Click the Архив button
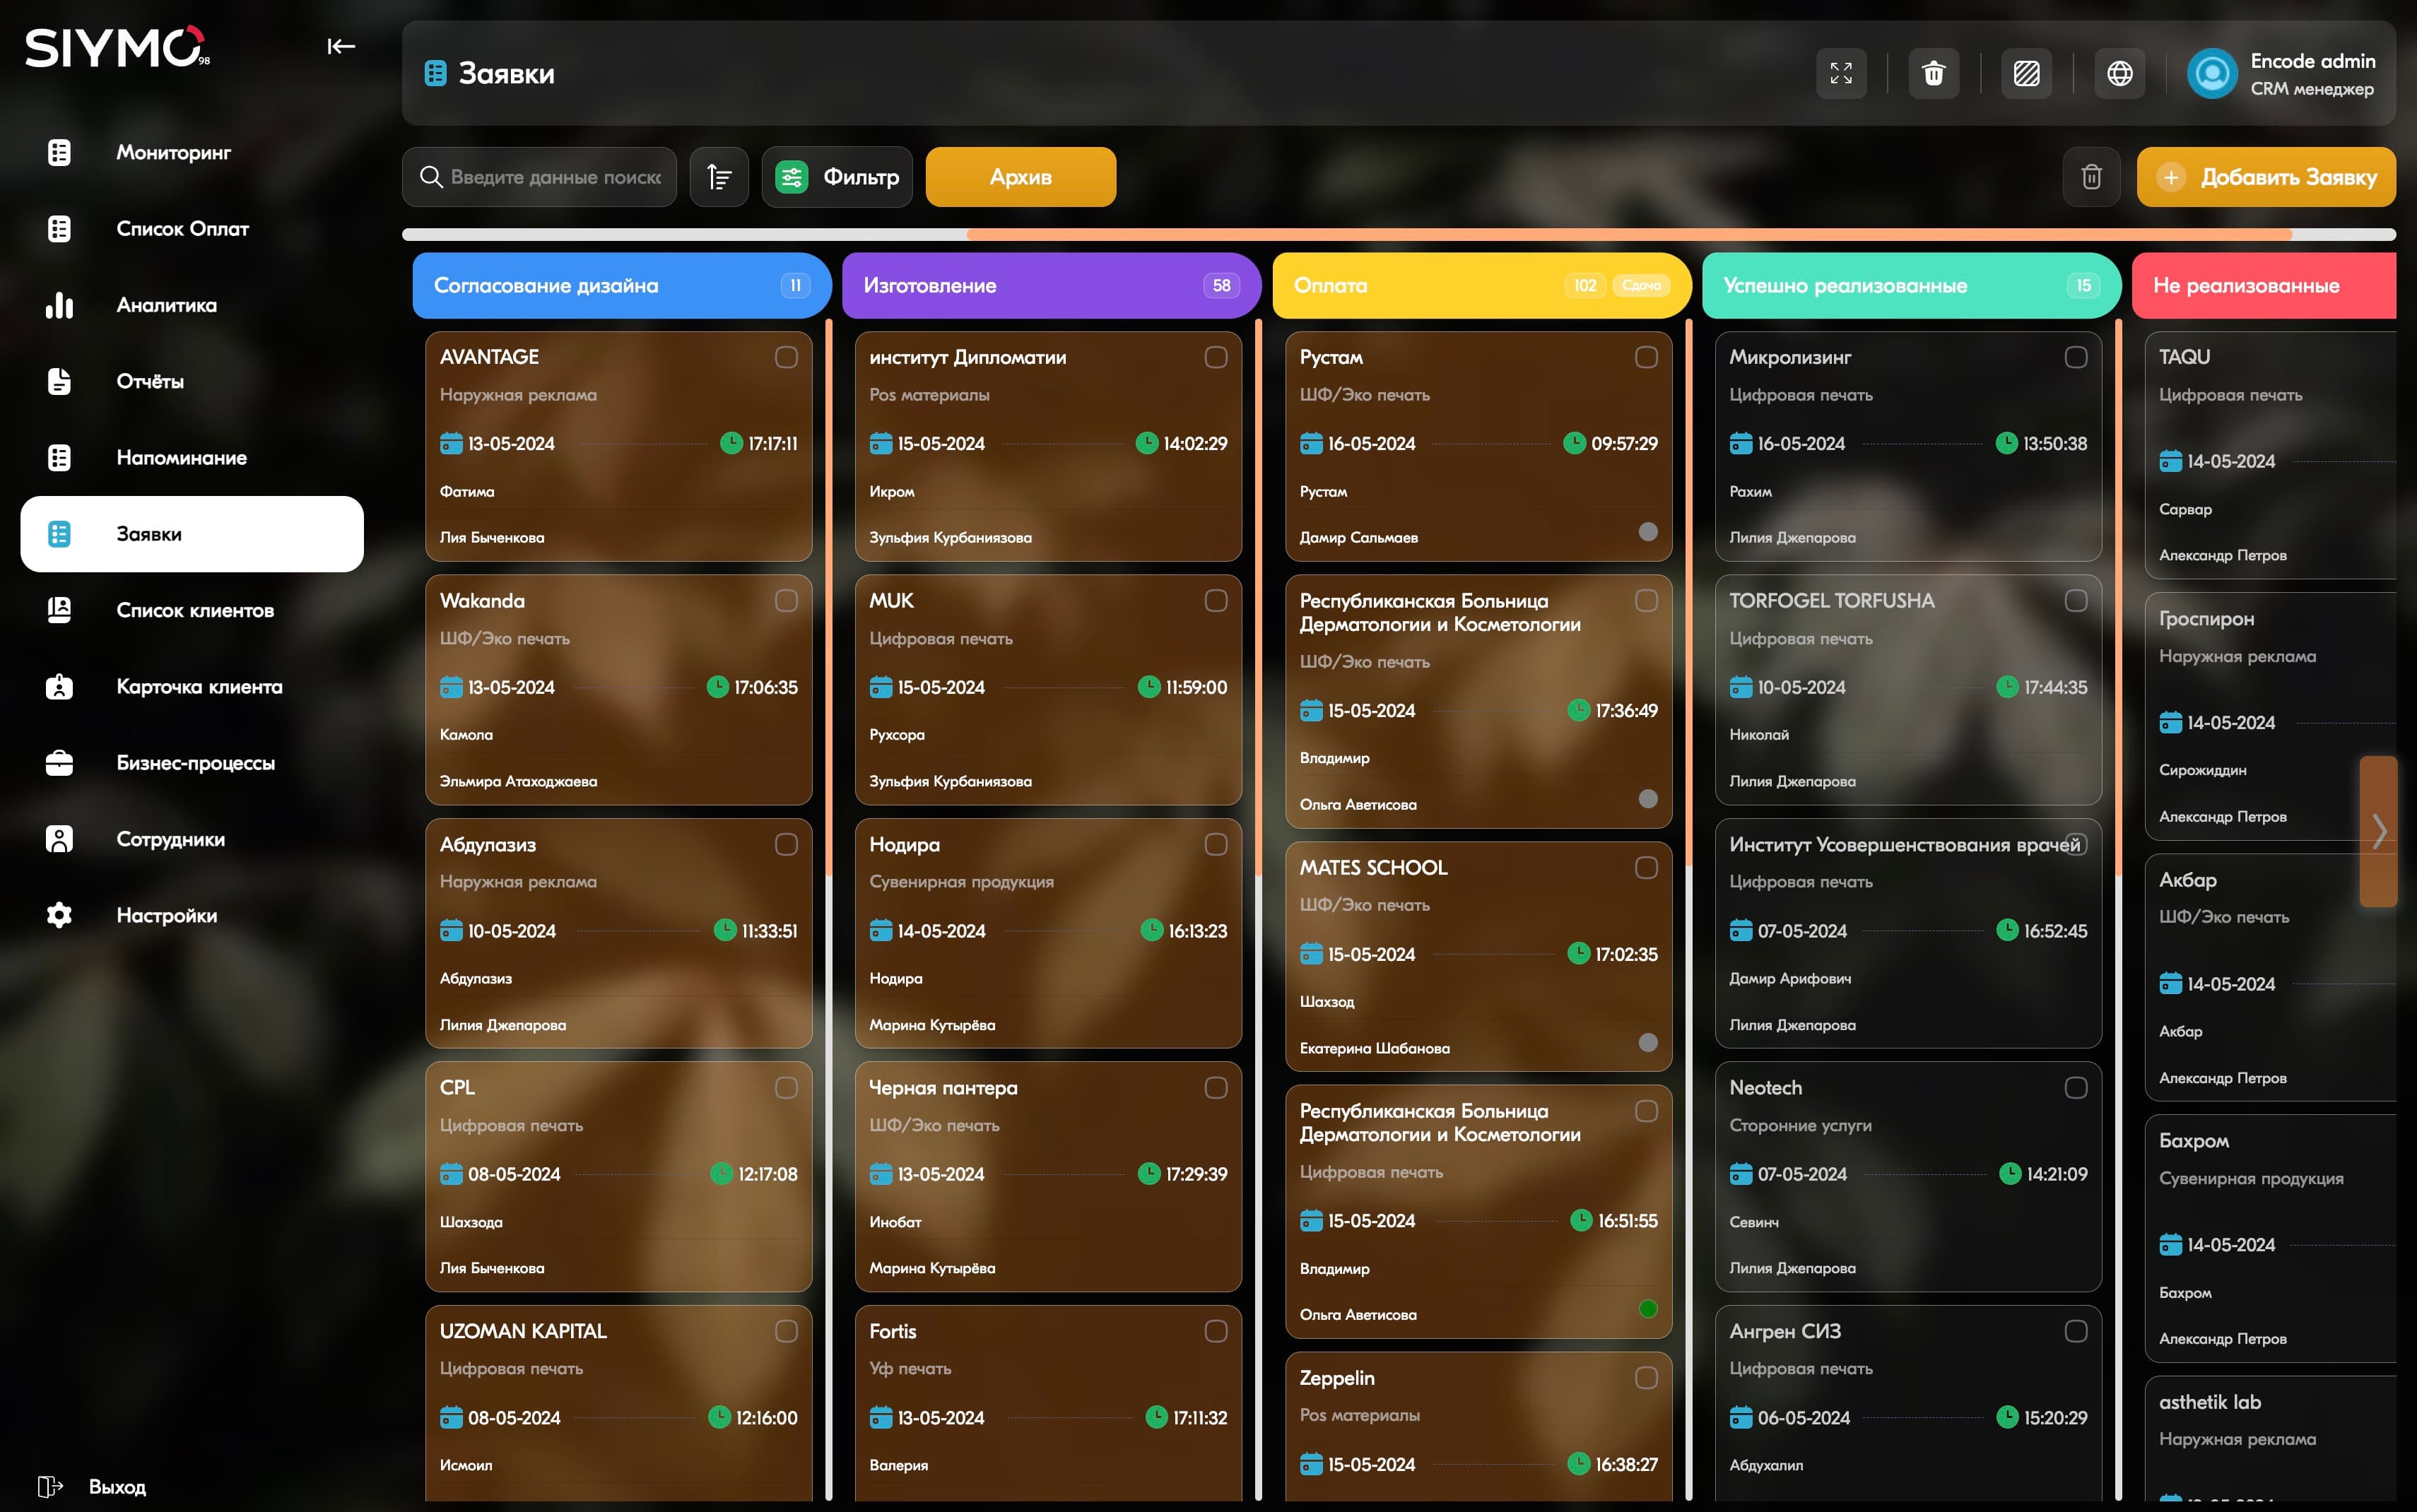2417x1512 pixels. [x=1020, y=177]
